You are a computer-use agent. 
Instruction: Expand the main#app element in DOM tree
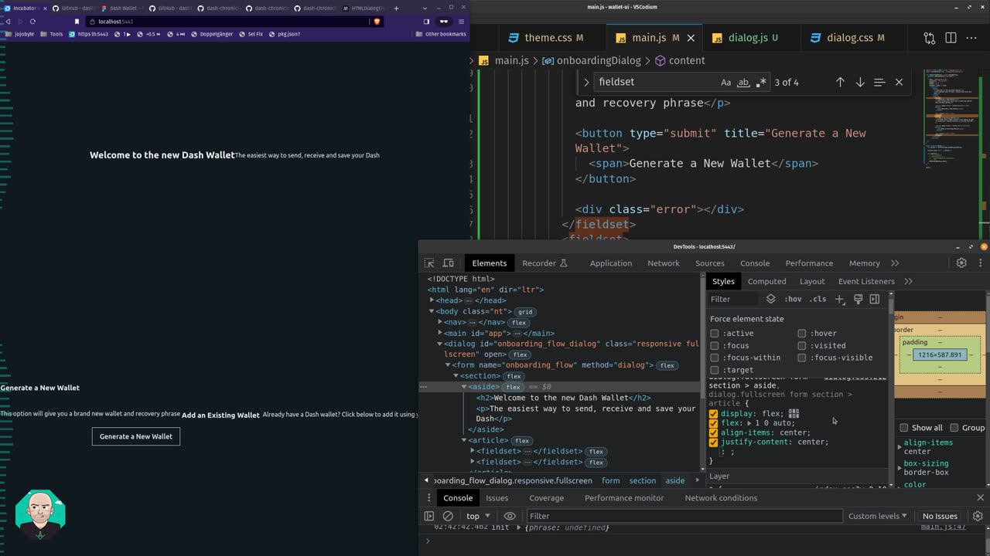440,334
